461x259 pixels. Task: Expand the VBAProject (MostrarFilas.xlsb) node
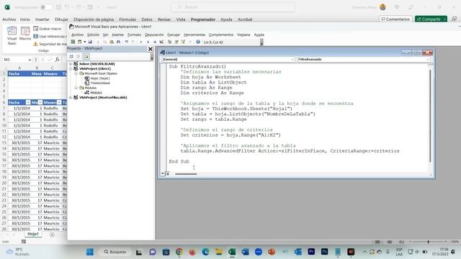click(71, 97)
